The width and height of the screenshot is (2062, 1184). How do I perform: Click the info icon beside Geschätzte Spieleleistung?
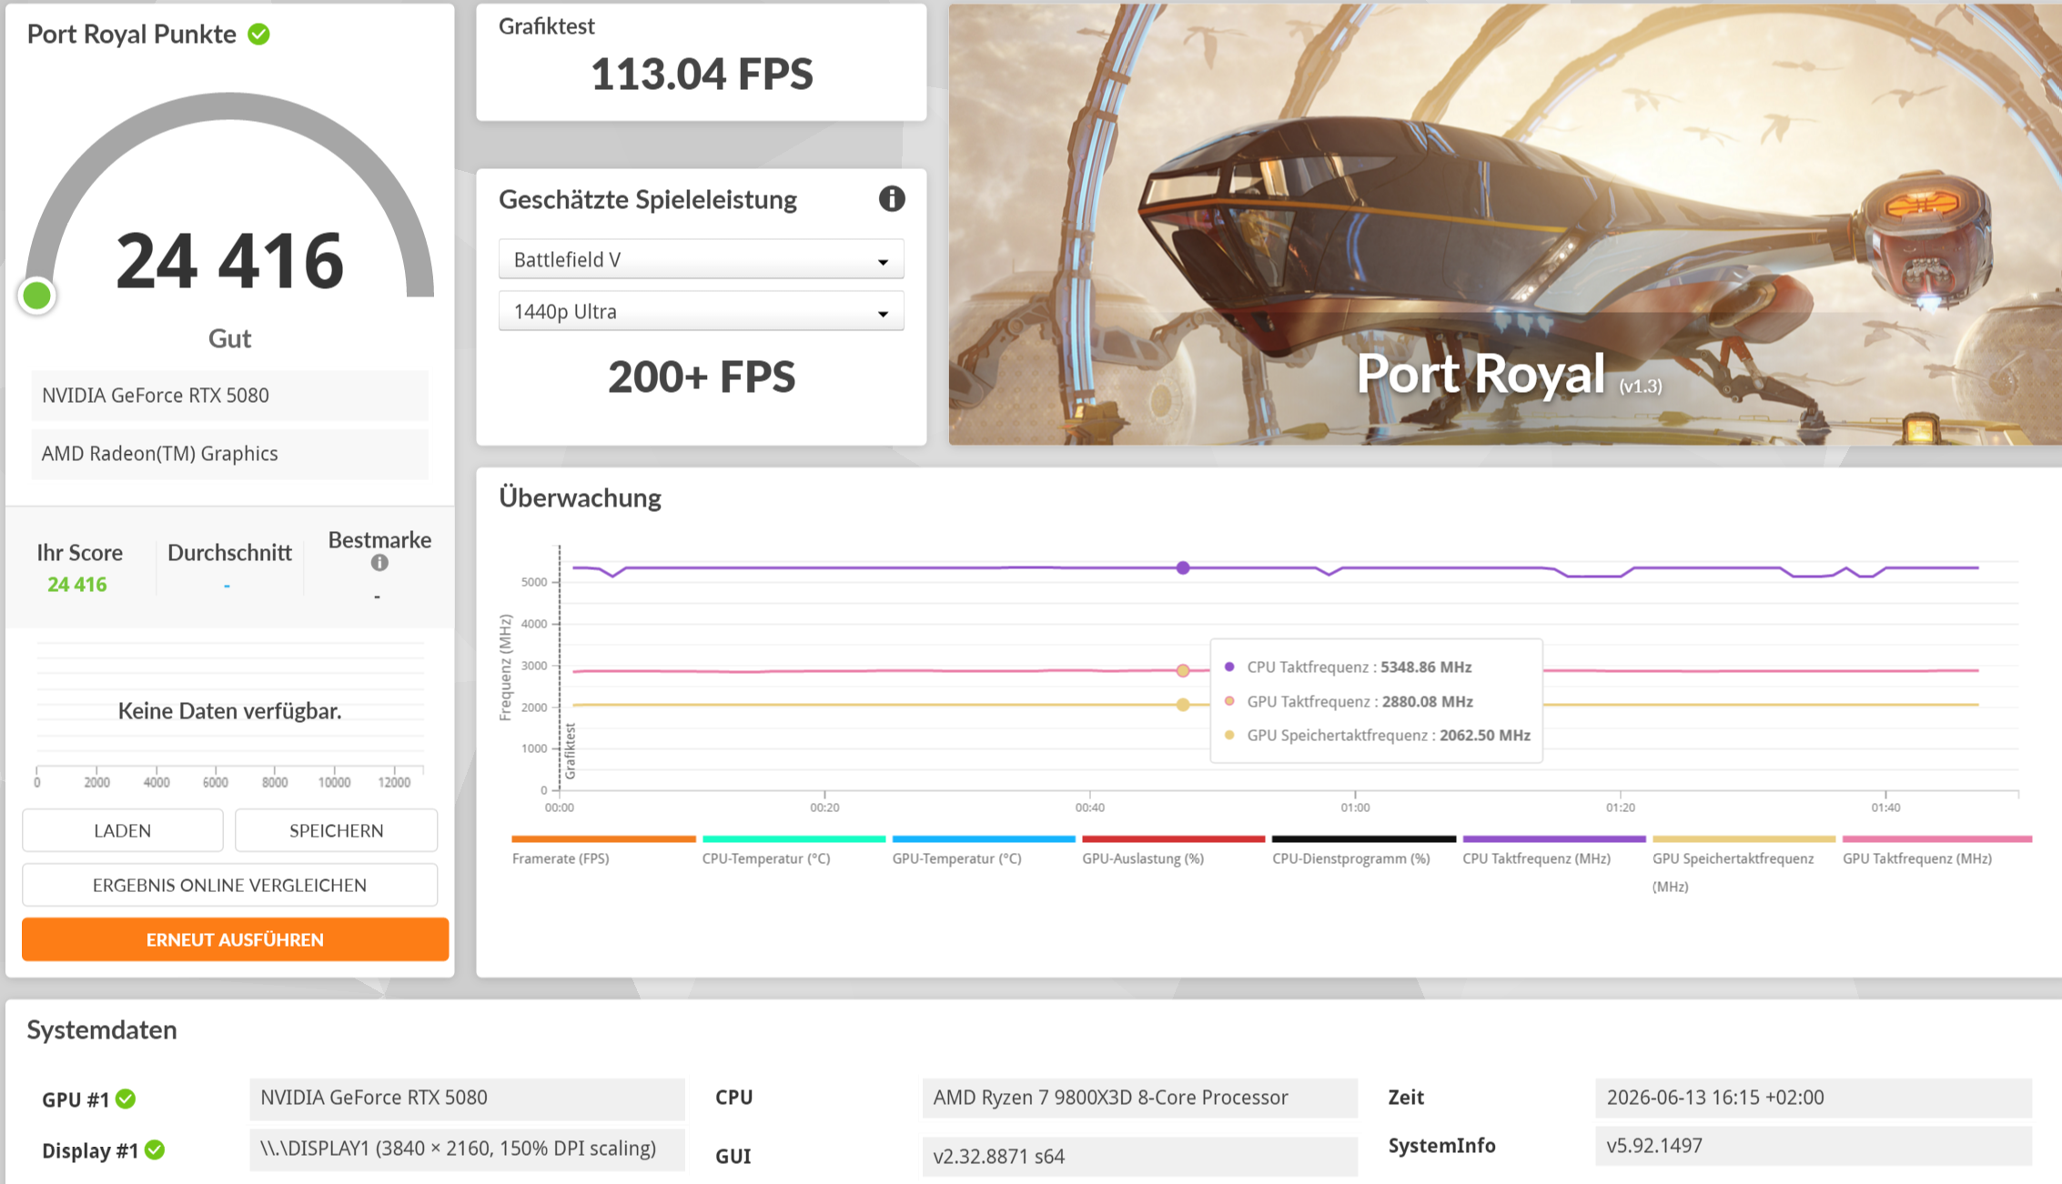coord(892,198)
